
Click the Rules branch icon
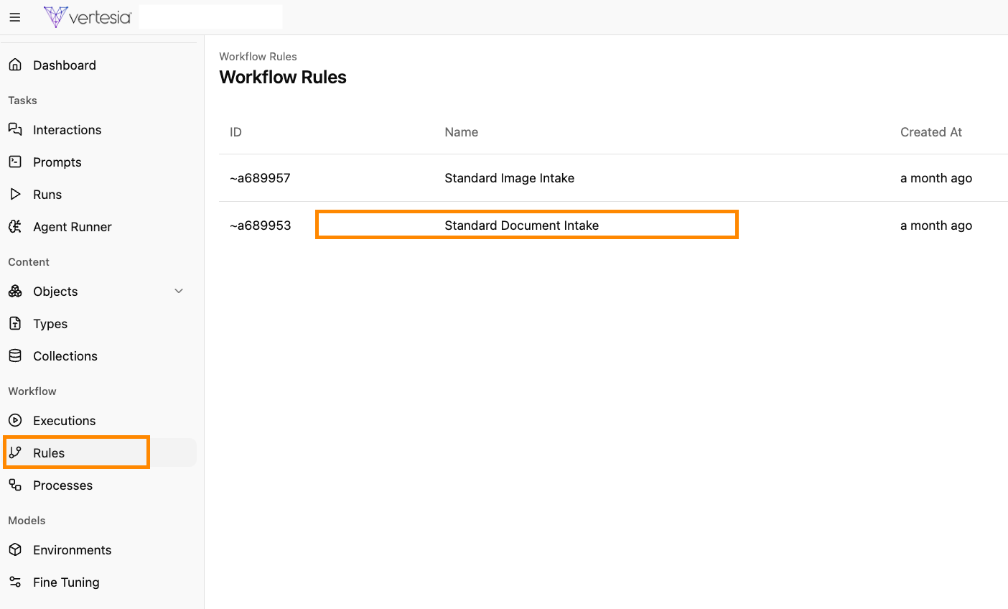coord(15,452)
